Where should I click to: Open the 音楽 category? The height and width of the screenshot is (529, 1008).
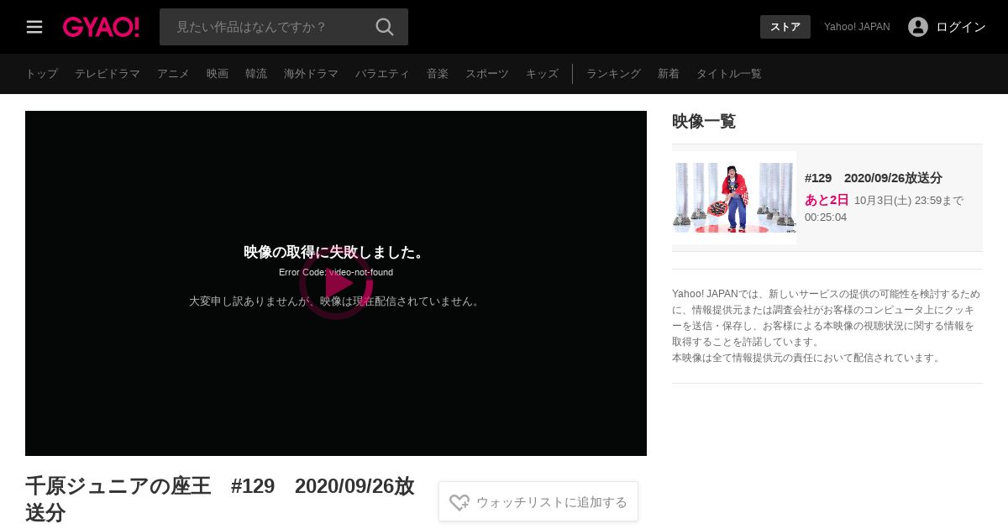(438, 74)
